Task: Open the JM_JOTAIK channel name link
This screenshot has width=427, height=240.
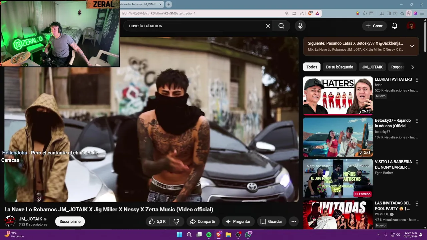Action: [x=31, y=219]
